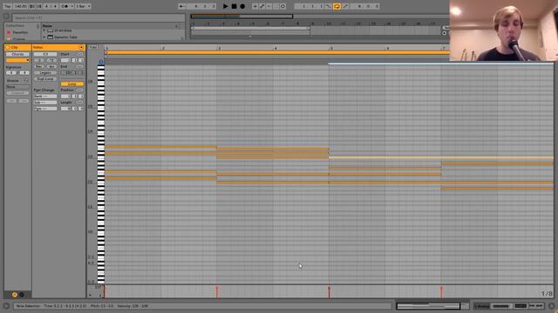558x313 pixels.
Task: Click the Length Set button
Action: 79,103
